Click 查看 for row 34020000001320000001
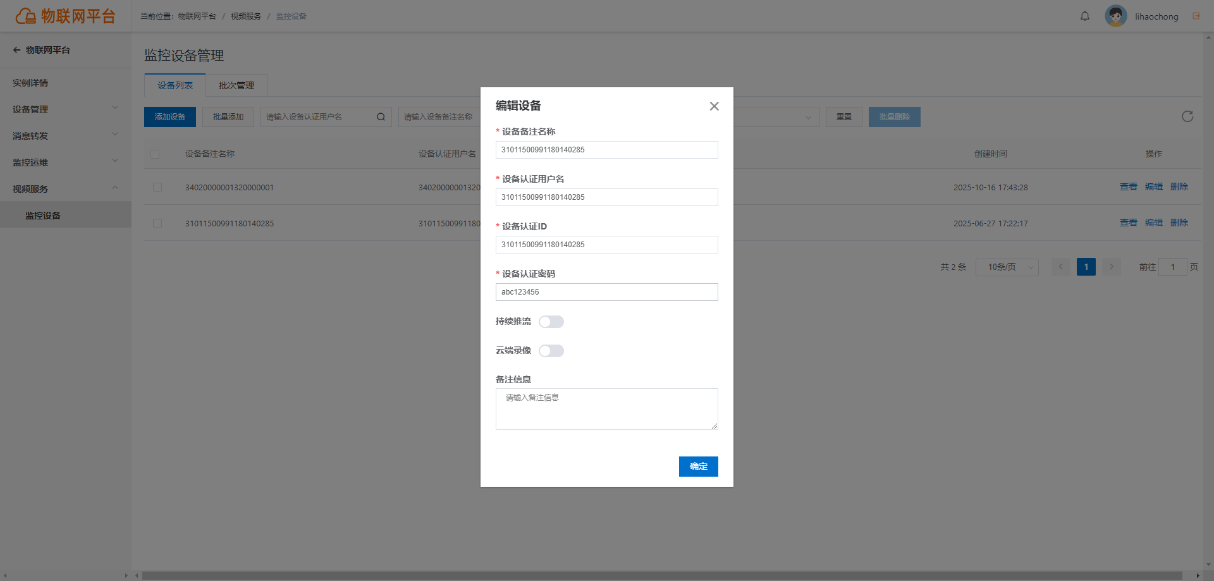The width and height of the screenshot is (1214, 581). (1129, 187)
